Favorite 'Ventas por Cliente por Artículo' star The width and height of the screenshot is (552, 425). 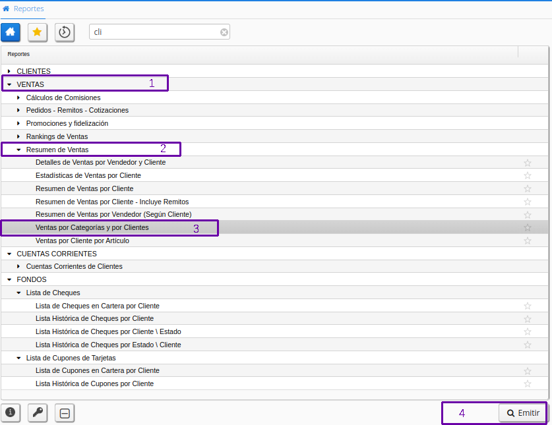click(527, 241)
